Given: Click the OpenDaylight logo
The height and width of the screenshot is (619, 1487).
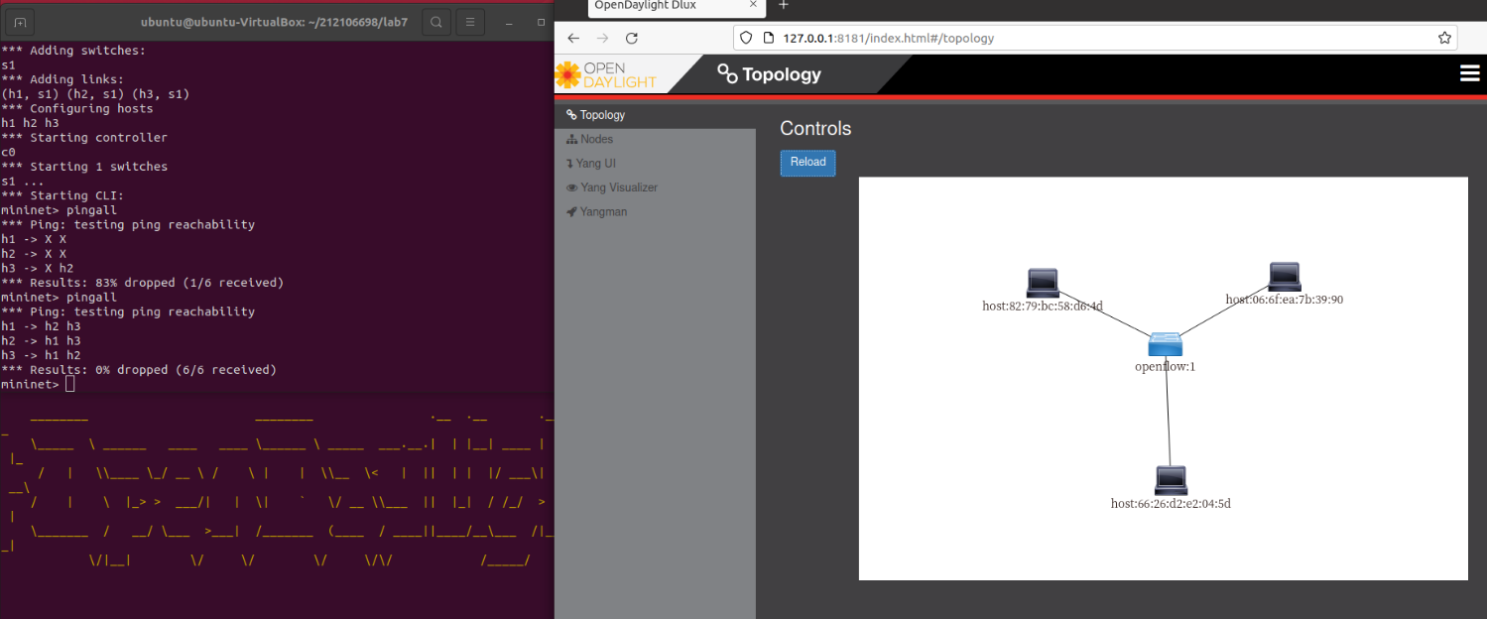Looking at the screenshot, I should [606, 74].
